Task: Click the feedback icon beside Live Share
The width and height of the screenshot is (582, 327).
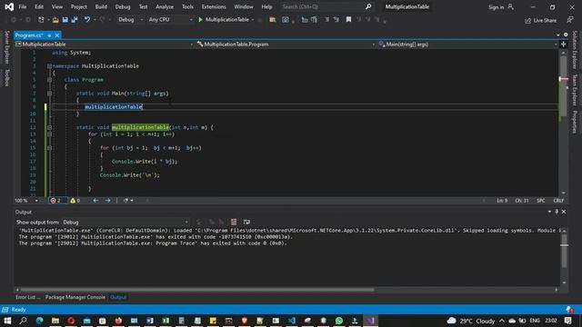Action: [x=570, y=20]
